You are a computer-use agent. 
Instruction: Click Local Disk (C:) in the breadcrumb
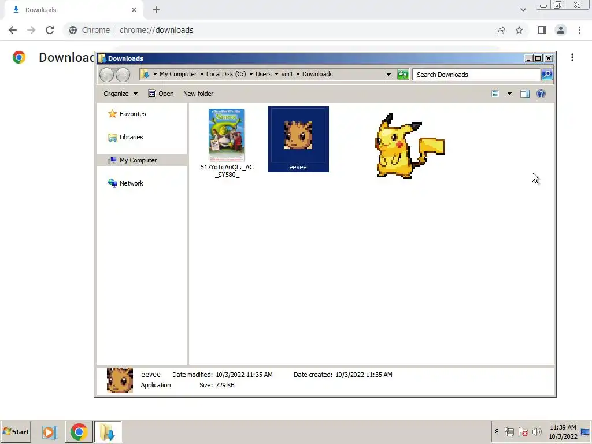pos(226,74)
